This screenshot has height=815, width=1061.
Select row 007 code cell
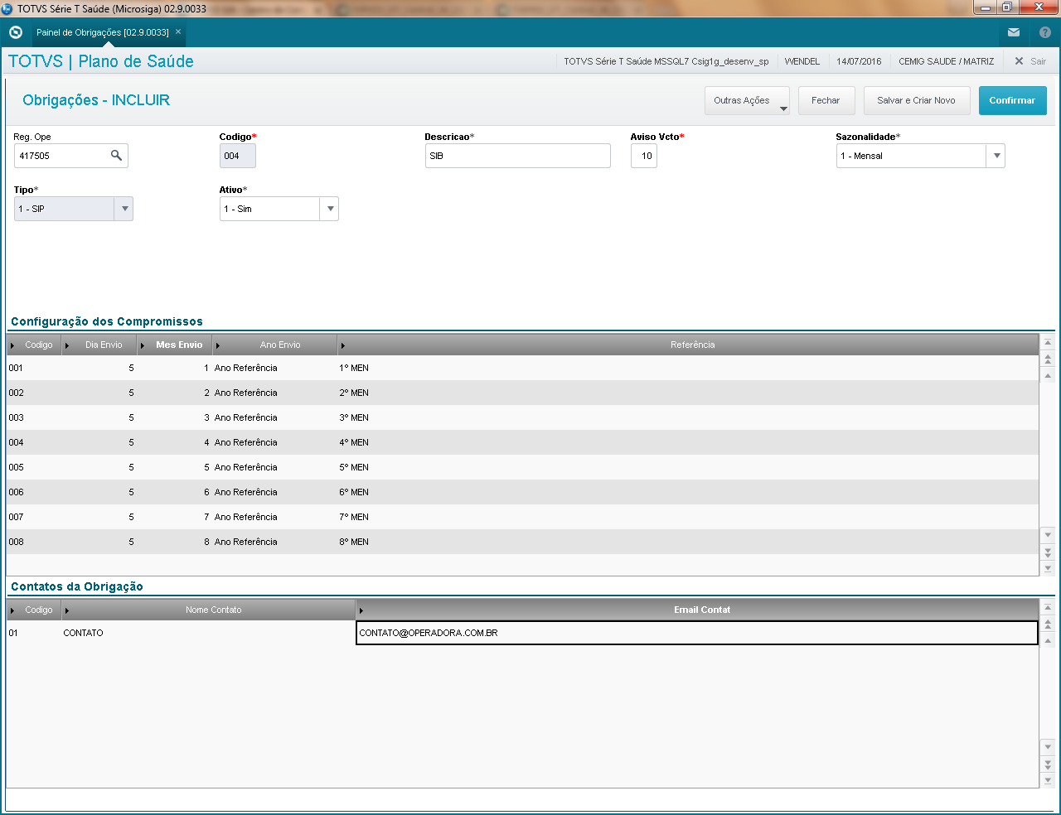34,517
